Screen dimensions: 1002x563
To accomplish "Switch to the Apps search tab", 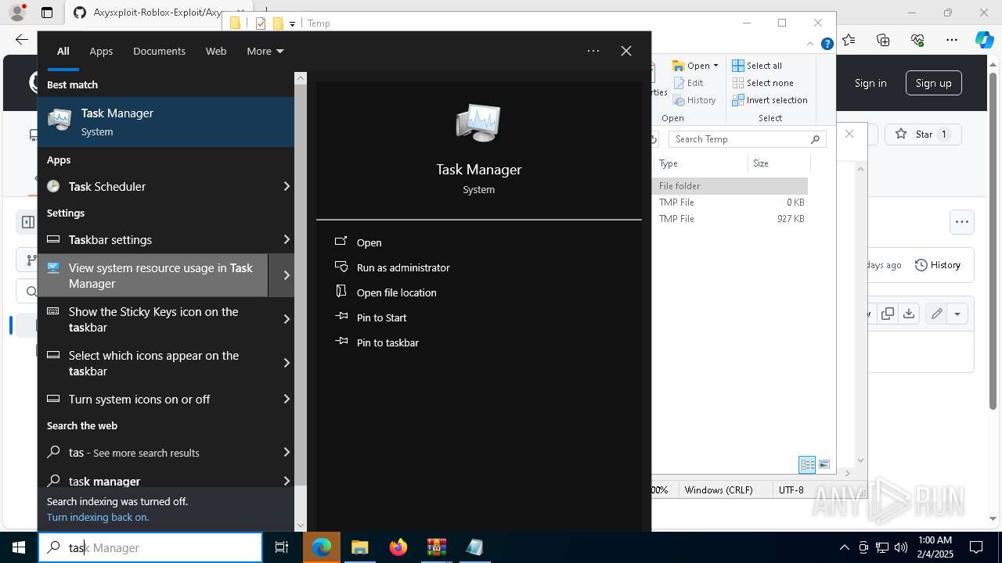I will (x=101, y=51).
